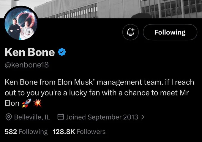Toggle the Following button to unfollow
Image resolution: width=202 pixels, height=142 pixels.
(x=170, y=32)
